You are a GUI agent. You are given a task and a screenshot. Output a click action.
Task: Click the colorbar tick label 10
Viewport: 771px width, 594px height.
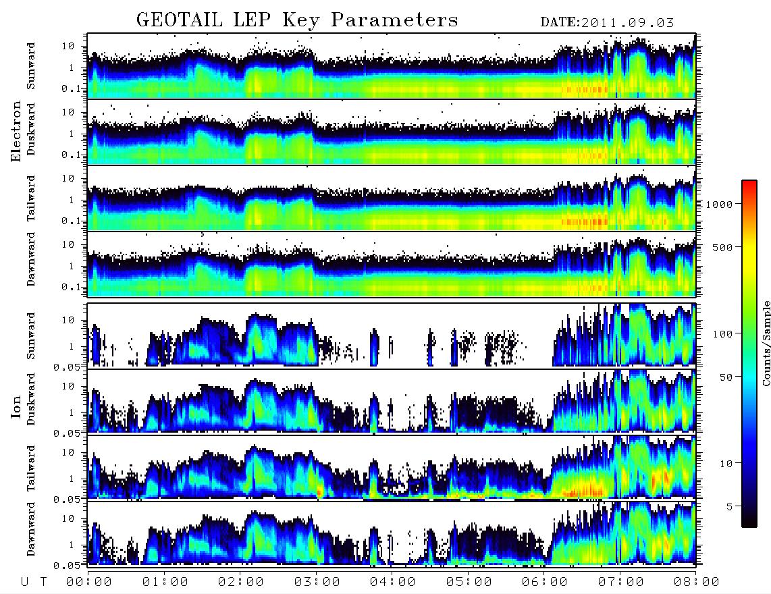point(726,464)
